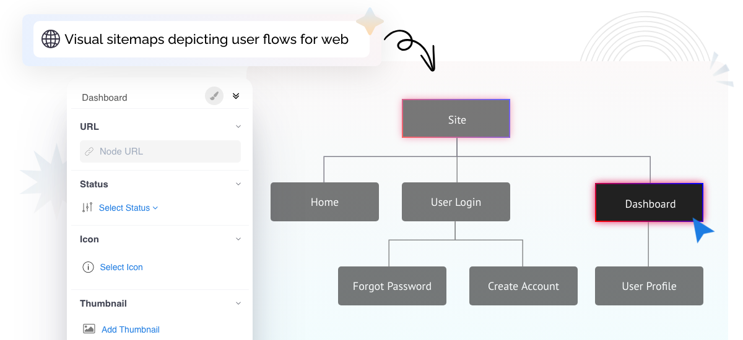Collapse the URL section chevron
The width and height of the screenshot is (743, 340).
click(x=238, y=126)
